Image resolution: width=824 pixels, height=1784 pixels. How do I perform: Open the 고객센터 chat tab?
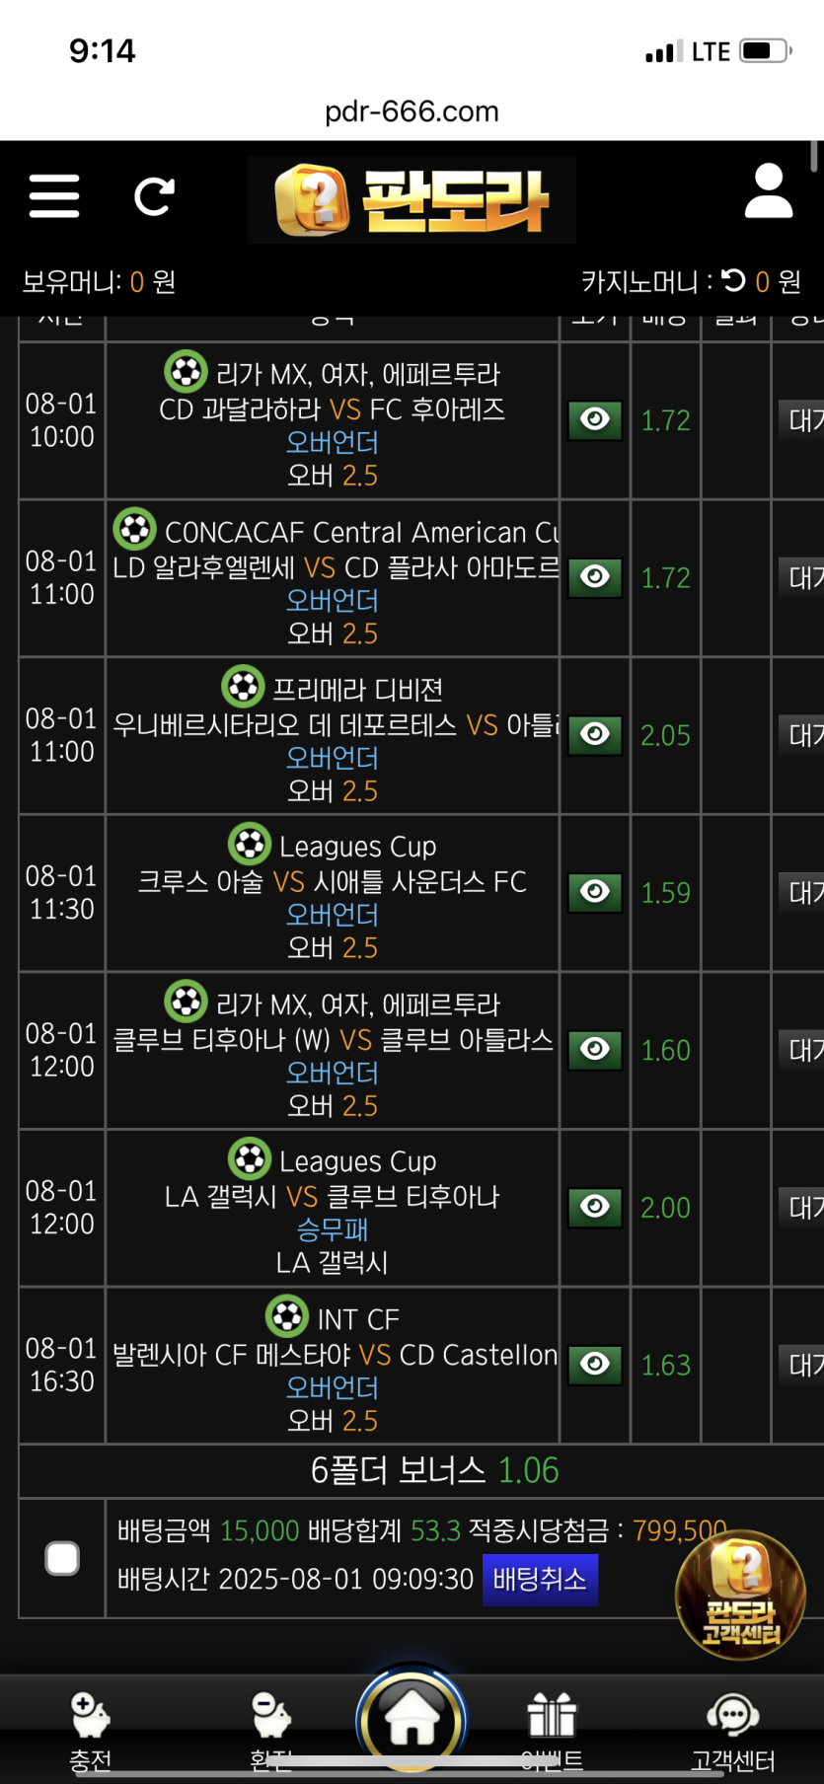[x=732, y=1727]
